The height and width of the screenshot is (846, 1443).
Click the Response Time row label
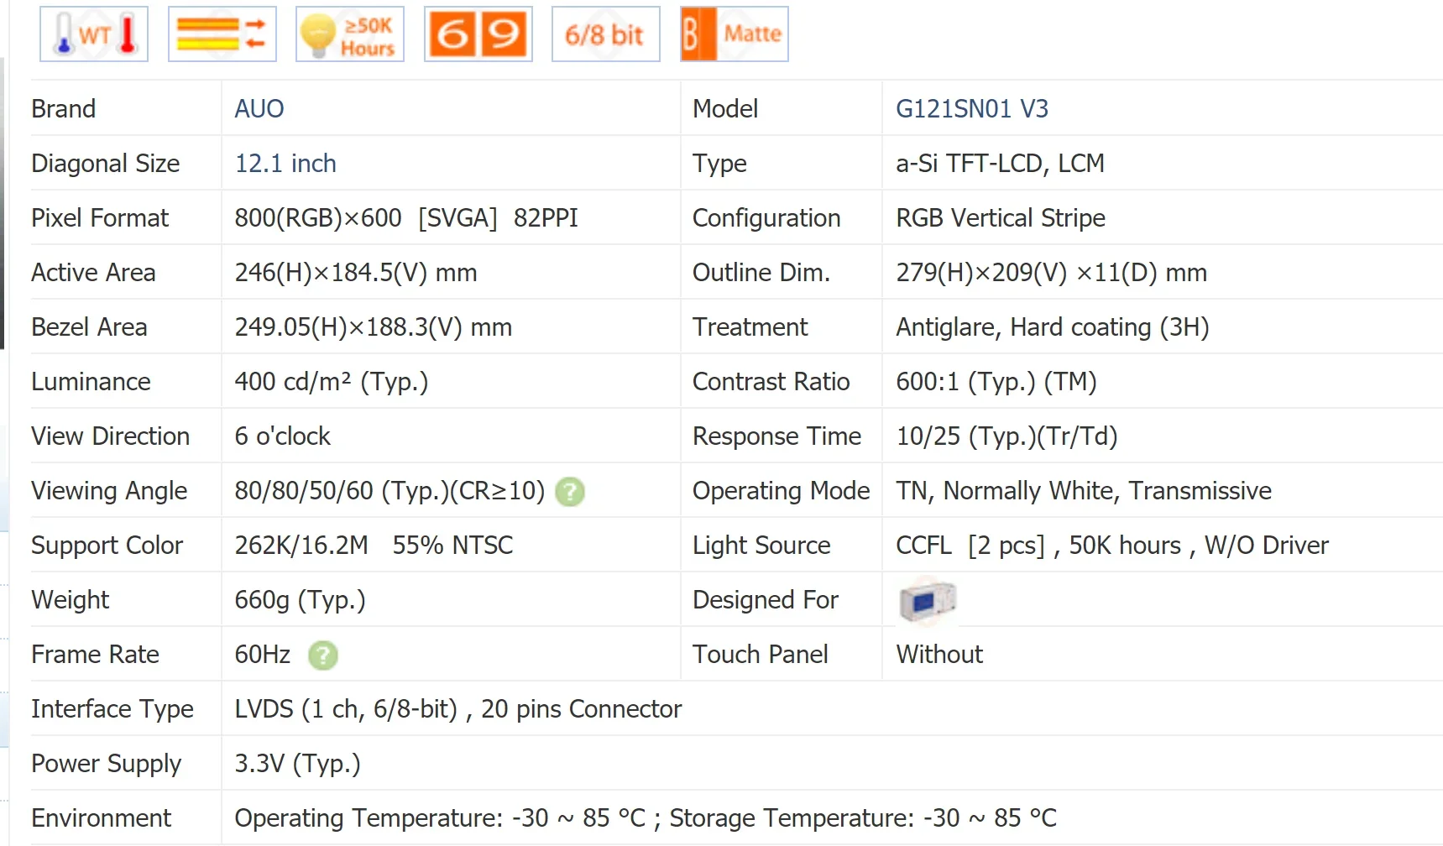(777, 436)
